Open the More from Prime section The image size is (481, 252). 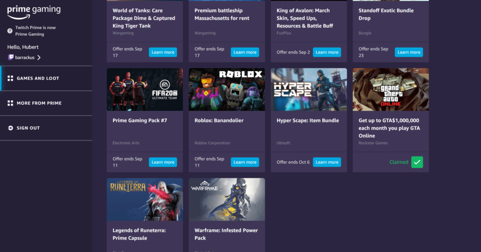pos(46,103)
